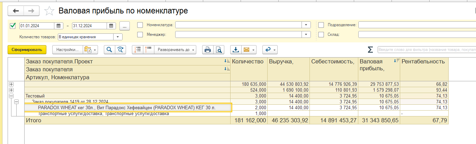
Task: Open the Менеджер dropdown arrow
Action: [306, 34]
